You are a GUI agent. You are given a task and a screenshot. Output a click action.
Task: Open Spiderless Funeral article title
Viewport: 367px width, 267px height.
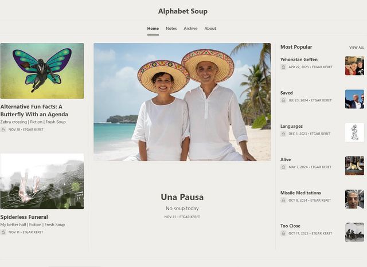pyautogui.click(x=24, y=217)
